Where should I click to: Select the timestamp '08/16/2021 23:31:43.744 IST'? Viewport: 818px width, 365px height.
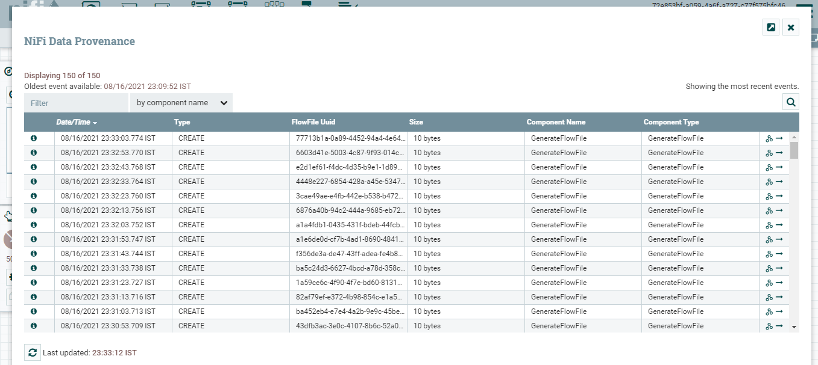108,254
